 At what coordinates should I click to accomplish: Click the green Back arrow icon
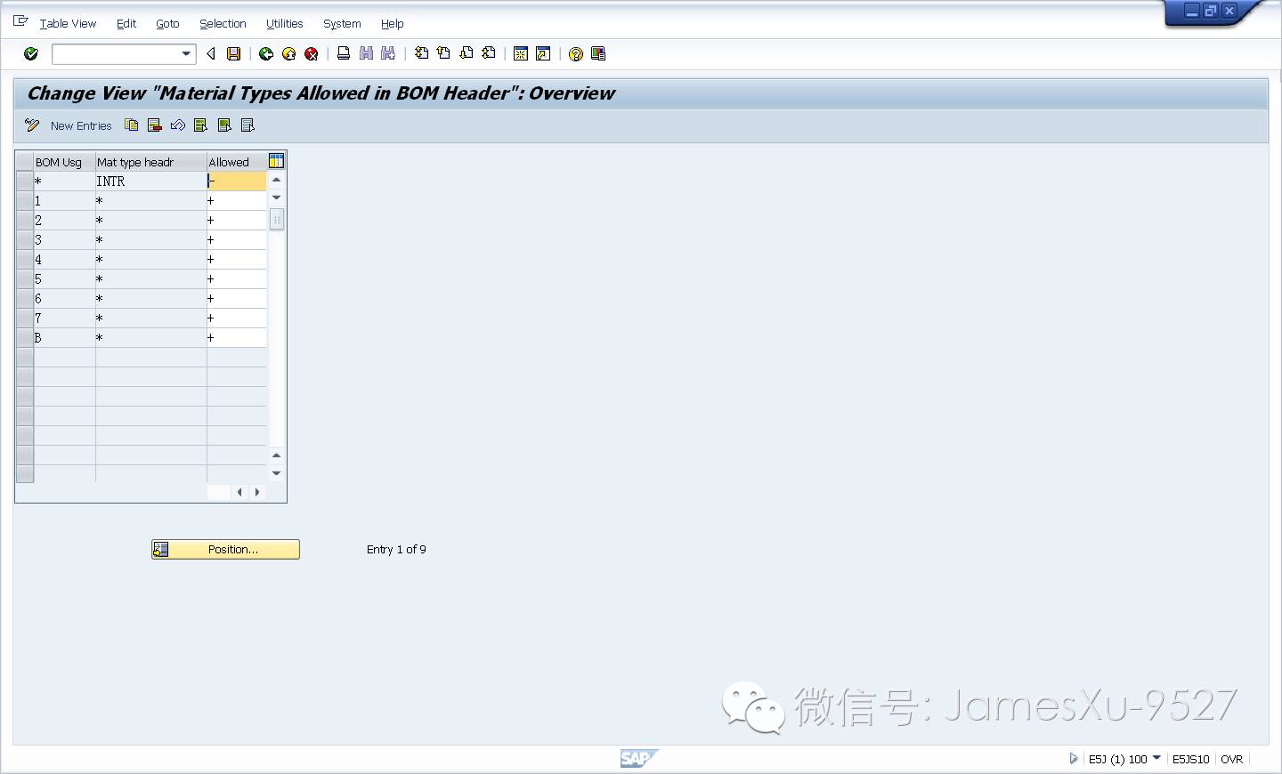click(x=265, y=54)
